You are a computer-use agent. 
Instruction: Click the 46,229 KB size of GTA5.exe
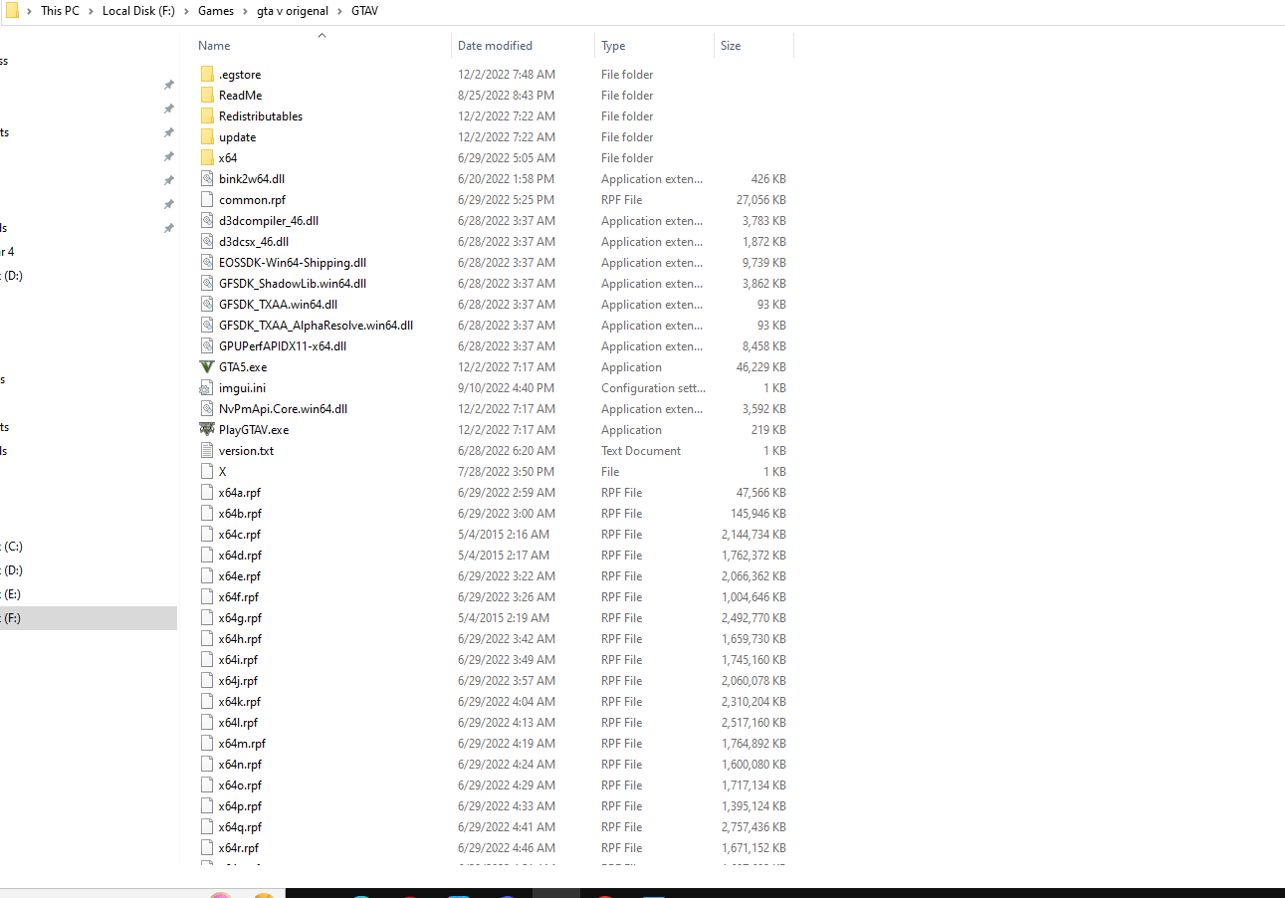point(761,366)
